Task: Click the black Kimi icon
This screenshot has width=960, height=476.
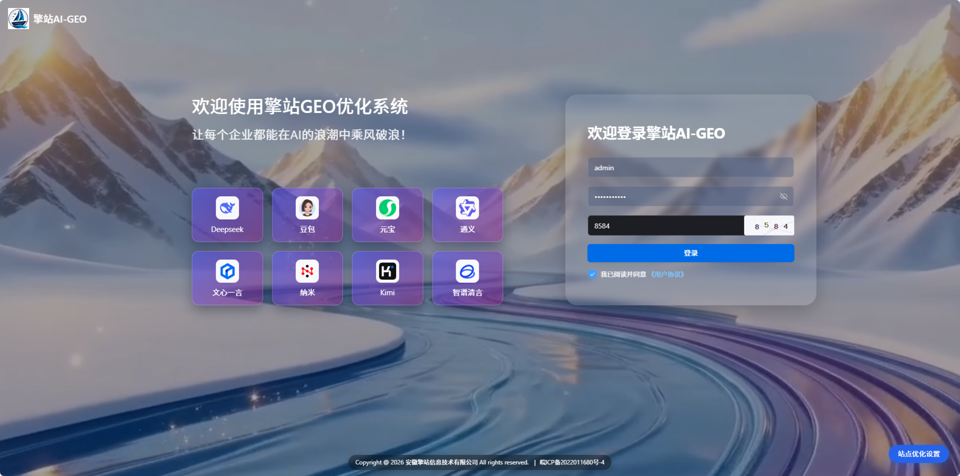Action: (x=387, y=271)
